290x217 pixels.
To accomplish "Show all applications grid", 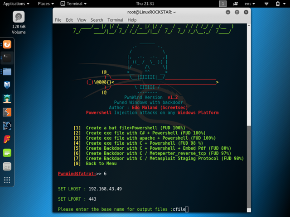I will click(7, 180).
